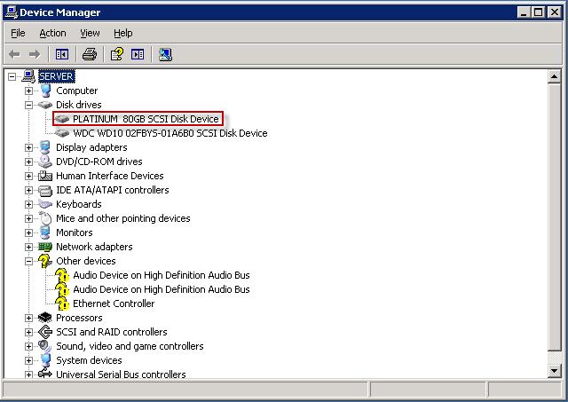The height and width of the screenshot is (402, 568).
Task: Click the Scan for hardware changes icon
Action: click(165, 54)
